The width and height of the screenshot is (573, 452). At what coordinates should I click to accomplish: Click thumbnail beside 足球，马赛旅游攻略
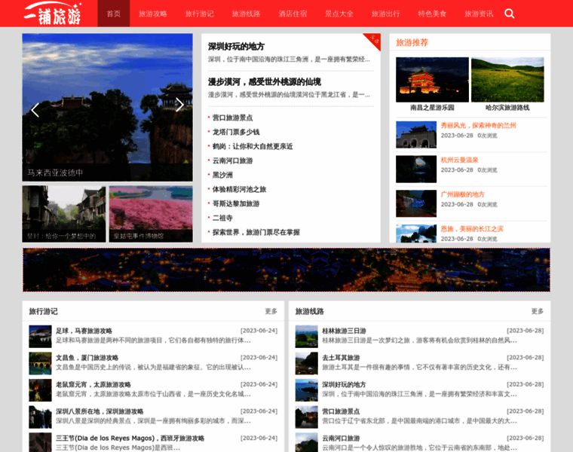point(40,336)
